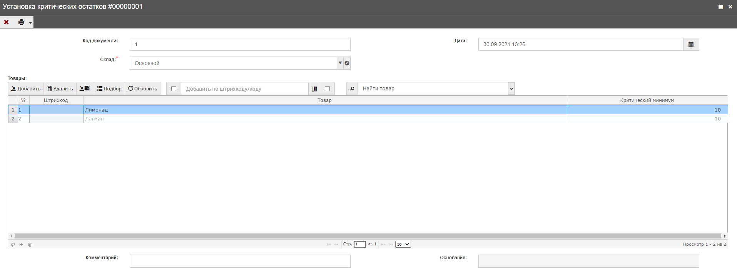This screenshot has width=737, height=275.
Task: Click the calendar icon in title bar
Action: click(721, 7)
